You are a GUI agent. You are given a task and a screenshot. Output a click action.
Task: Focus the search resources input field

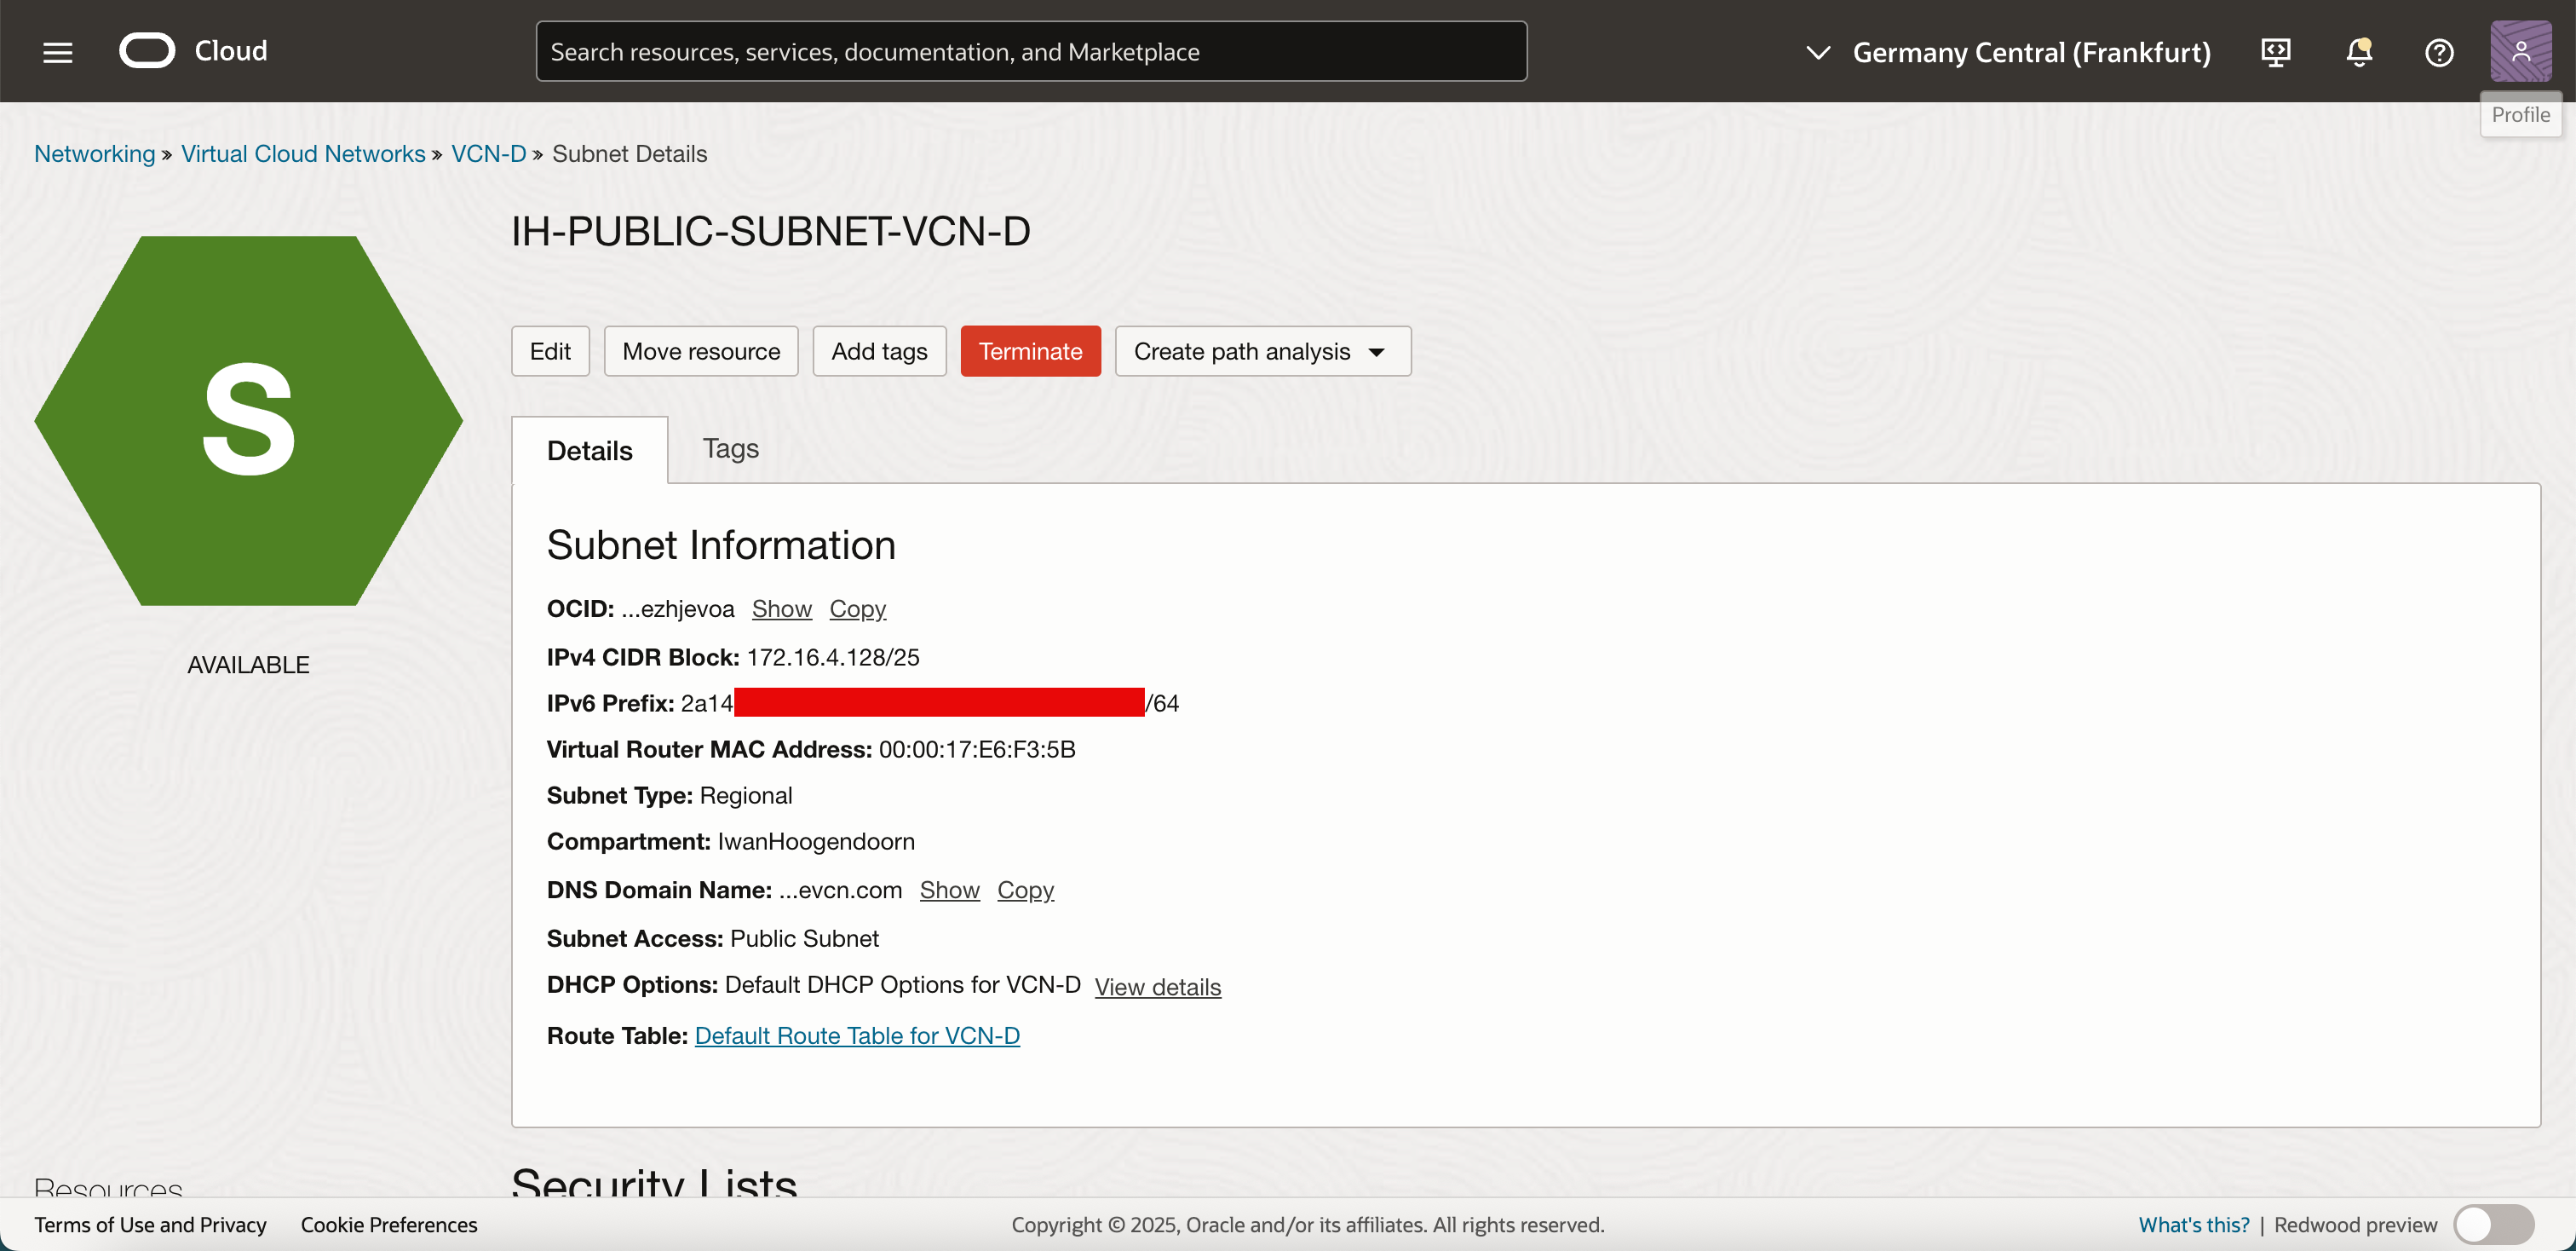click(x=1030, y=52)
